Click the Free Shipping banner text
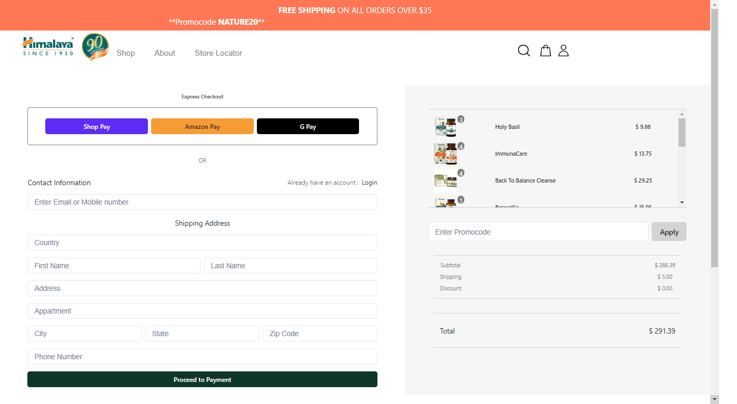Screen dimensions: 737x404 [355, 10]
